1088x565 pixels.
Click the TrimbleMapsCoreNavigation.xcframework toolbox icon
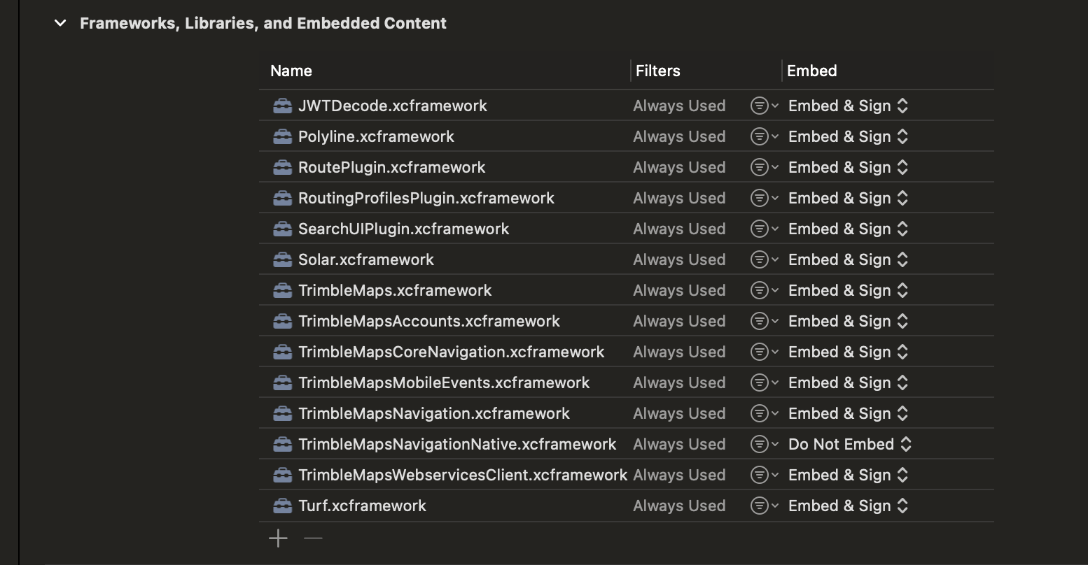[282, 352]
